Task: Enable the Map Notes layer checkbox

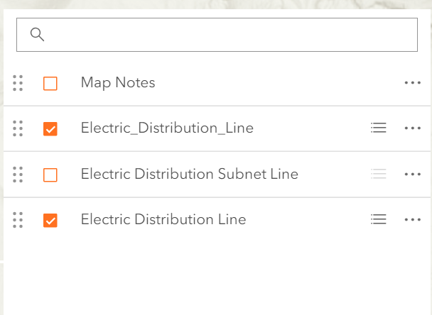Action: (50, 84)
